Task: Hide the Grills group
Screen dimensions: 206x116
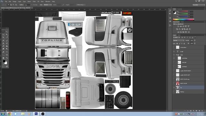Action: (174, 55)
